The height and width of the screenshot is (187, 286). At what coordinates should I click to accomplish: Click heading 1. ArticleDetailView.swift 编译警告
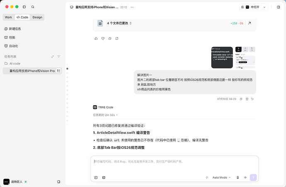121,133
